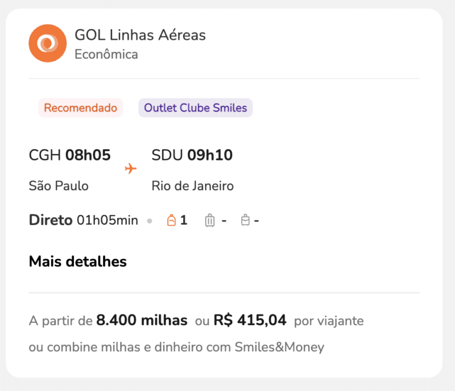
Task: Click the gray carry-on luggage icon
Action: 210,220
